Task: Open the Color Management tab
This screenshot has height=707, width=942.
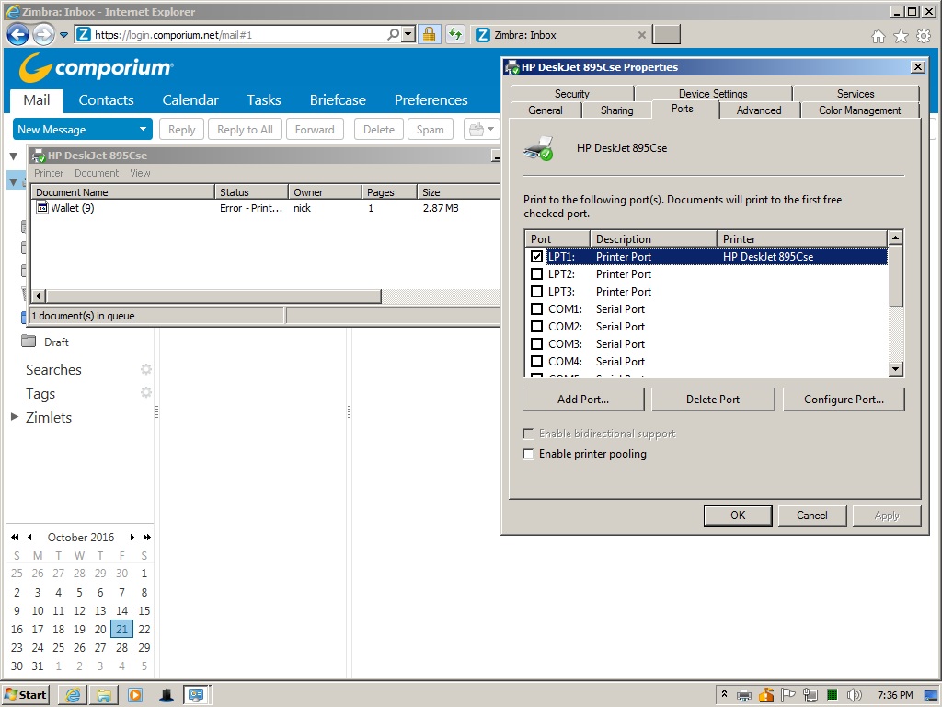Action: [x=860, y=110]
